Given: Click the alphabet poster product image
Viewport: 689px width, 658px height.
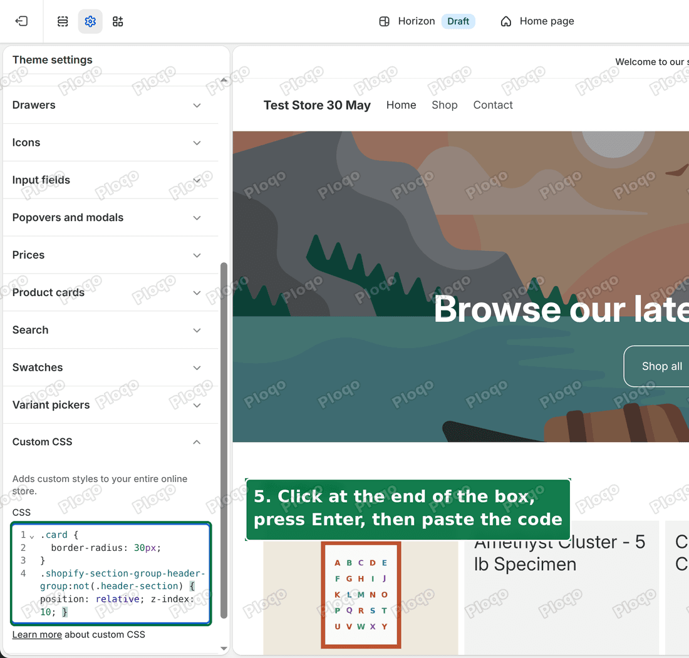Looking at the screenshot, I should click(x=361, y=595).
